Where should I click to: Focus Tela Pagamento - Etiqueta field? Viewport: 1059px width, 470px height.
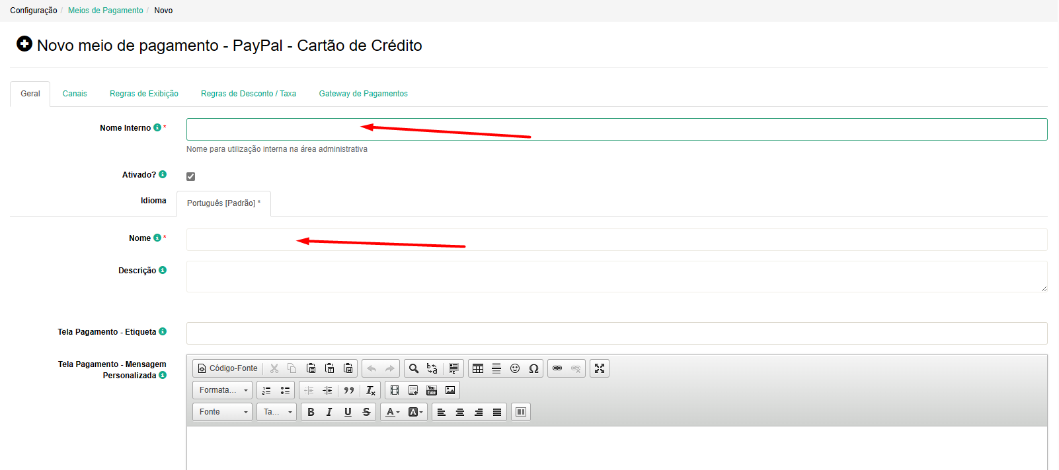[x=617, y=333]
